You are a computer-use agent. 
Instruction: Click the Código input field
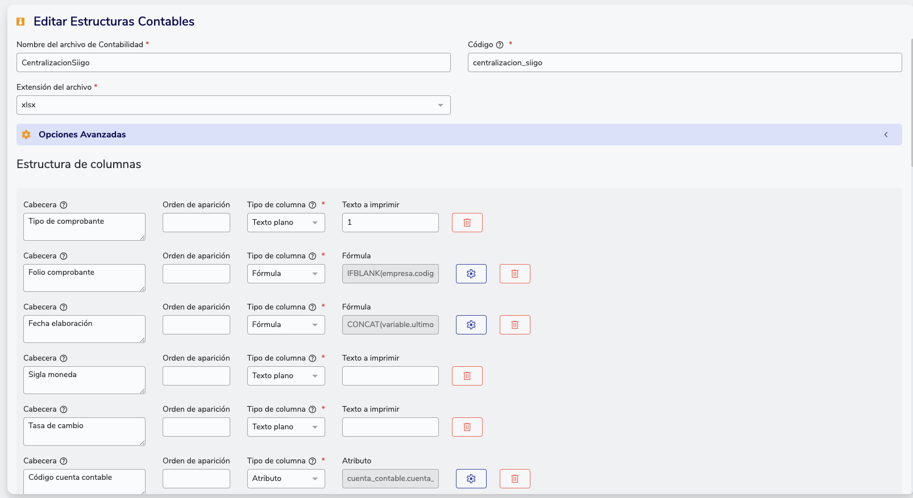[x=684, y=62]
